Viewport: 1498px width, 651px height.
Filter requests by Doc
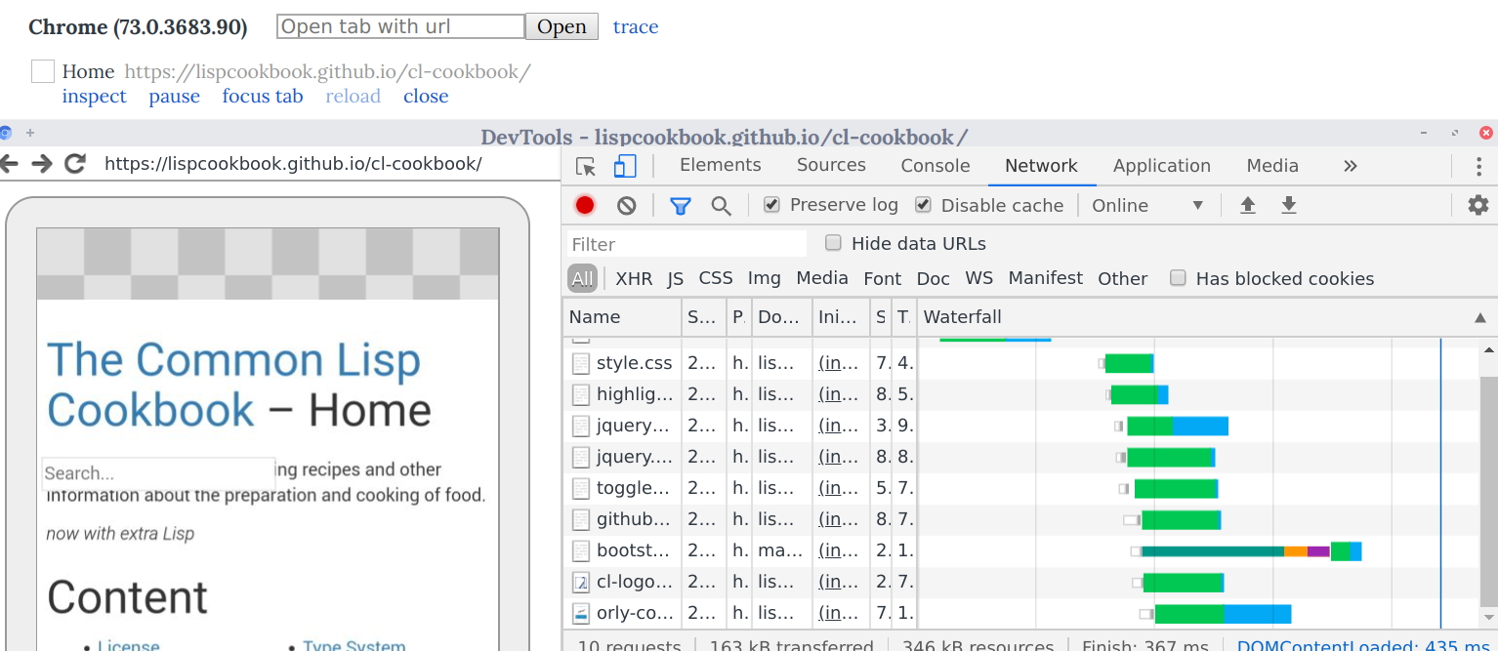click(x=934, y=278)
